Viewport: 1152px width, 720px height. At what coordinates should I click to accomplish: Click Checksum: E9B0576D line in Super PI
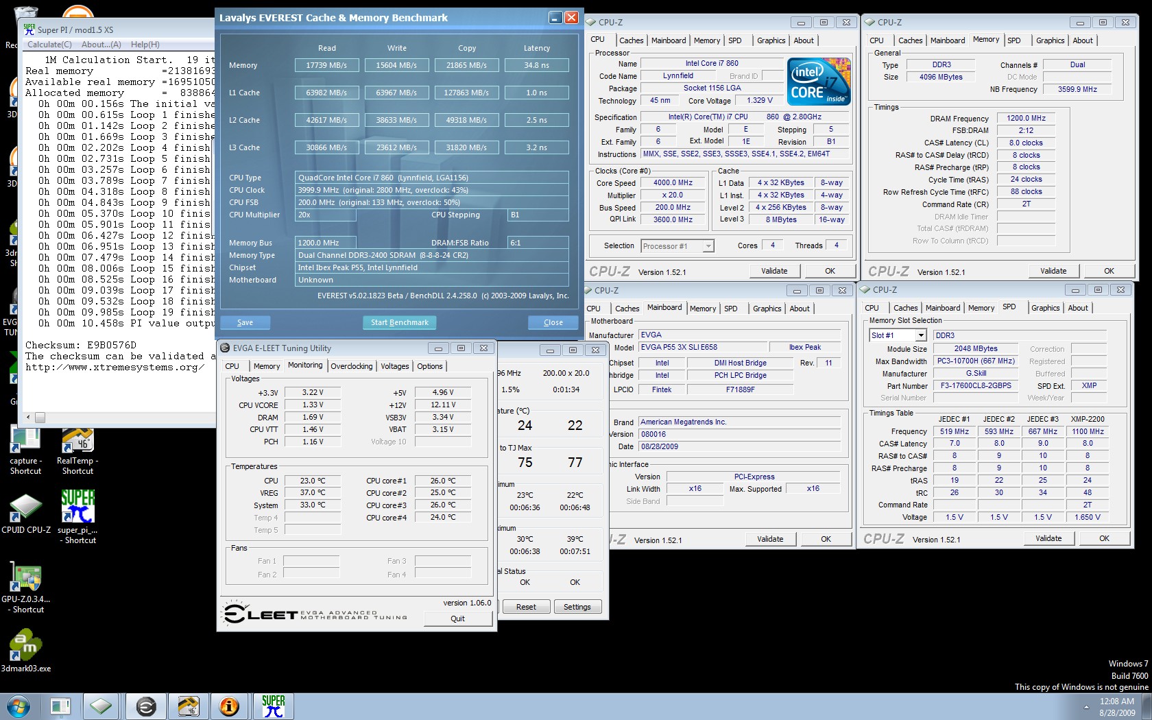pos(81,345)
